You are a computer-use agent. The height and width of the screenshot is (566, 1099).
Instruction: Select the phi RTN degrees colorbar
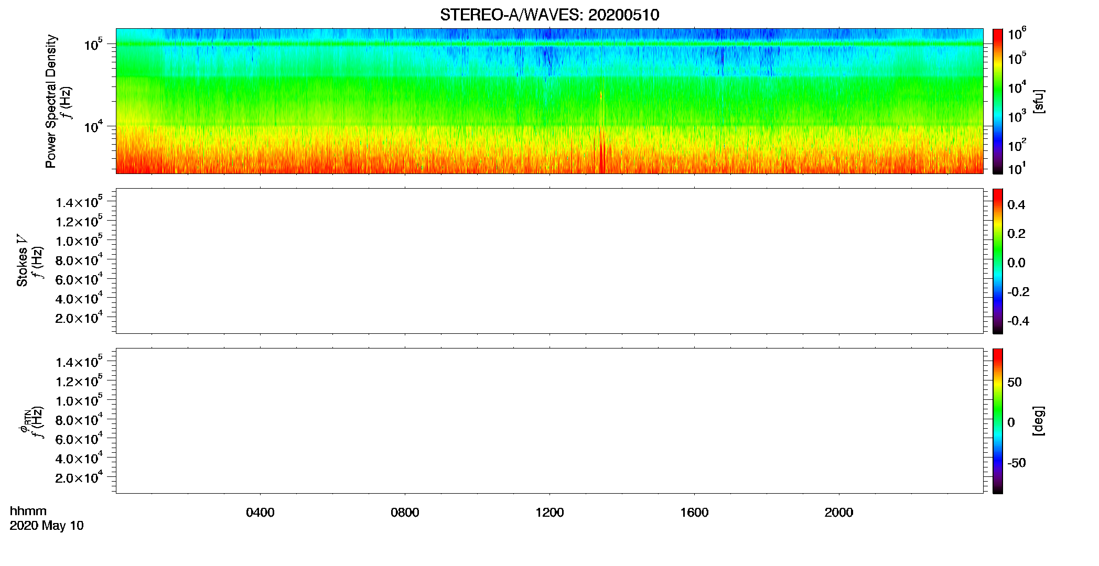click(x=998, y=421)
